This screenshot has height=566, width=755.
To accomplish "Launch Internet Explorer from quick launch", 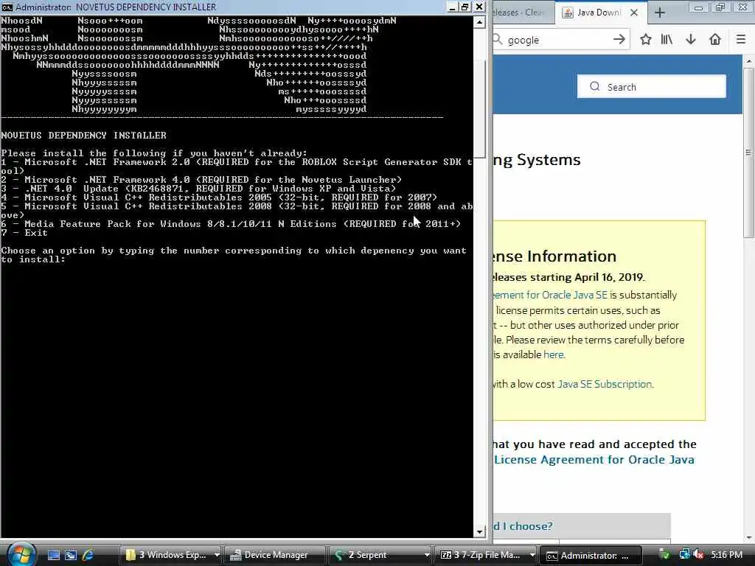I will pyautogui.click(x=88, y=556).
